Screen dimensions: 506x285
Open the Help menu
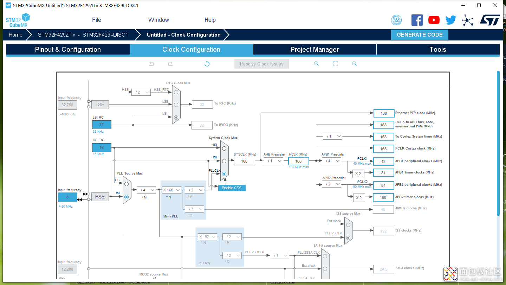coord(210,20)
